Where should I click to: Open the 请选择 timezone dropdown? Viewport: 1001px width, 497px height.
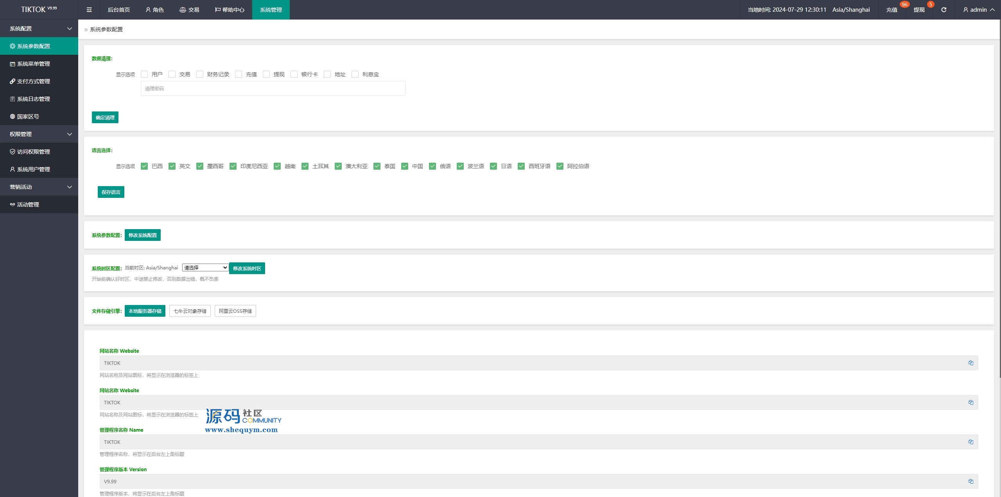point(205,267)
